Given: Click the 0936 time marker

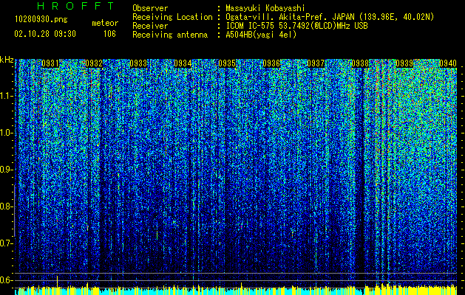Looking at the screenshot, I should click(271, 63).
